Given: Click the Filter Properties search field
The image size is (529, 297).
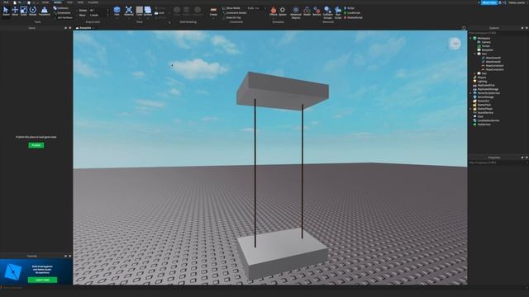Looking at the screenshot, I should [498, 163].
